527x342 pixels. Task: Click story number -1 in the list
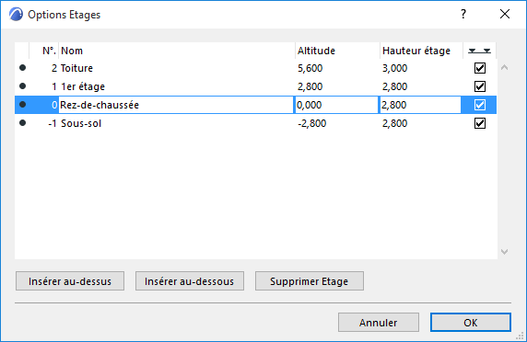(x=53, y=123)
